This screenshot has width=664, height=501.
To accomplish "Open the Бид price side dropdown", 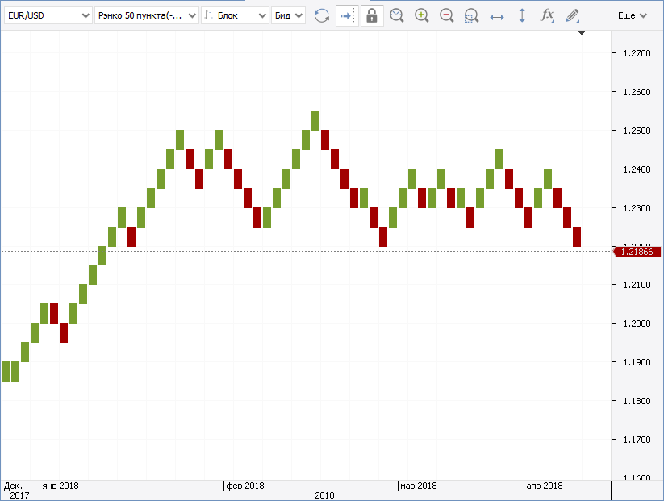I will click(x=288, y=15).
